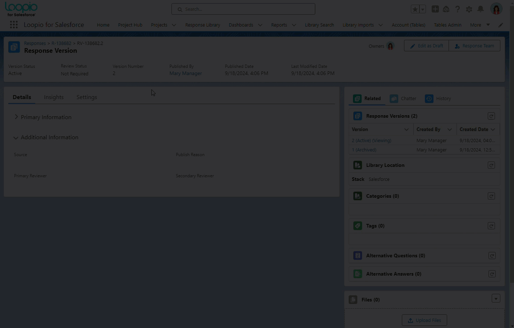Refresh the Tags card
Image resolution: width=514 pixels, height=328 pixels.
[x=491, y=226]
